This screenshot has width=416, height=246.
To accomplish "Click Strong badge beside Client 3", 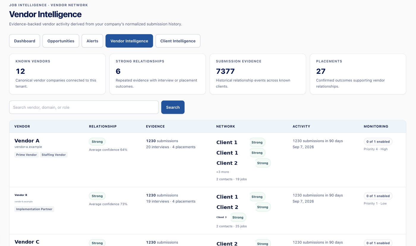I will coord(238,217).
